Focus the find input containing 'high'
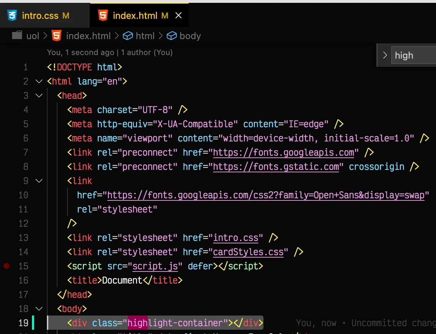This screenshot has width=436, height=334. [414, 55]
